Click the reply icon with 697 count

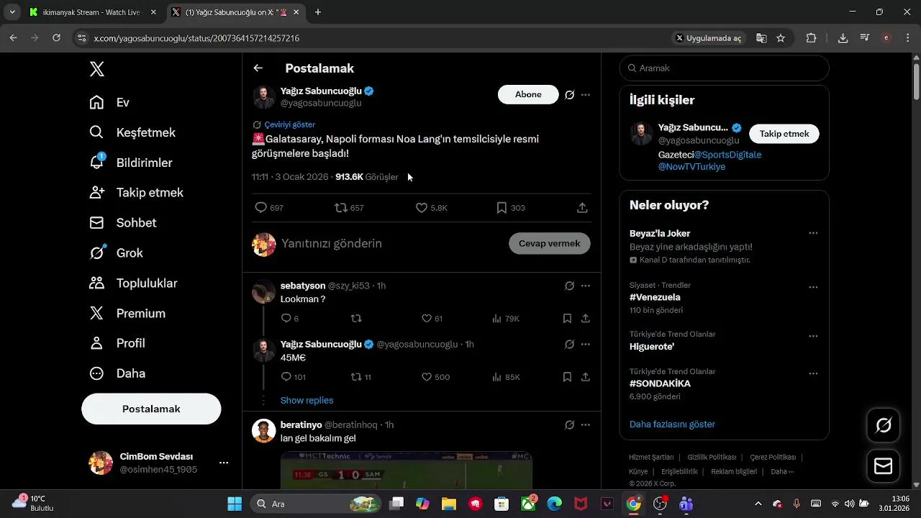[x=261, y=208]
